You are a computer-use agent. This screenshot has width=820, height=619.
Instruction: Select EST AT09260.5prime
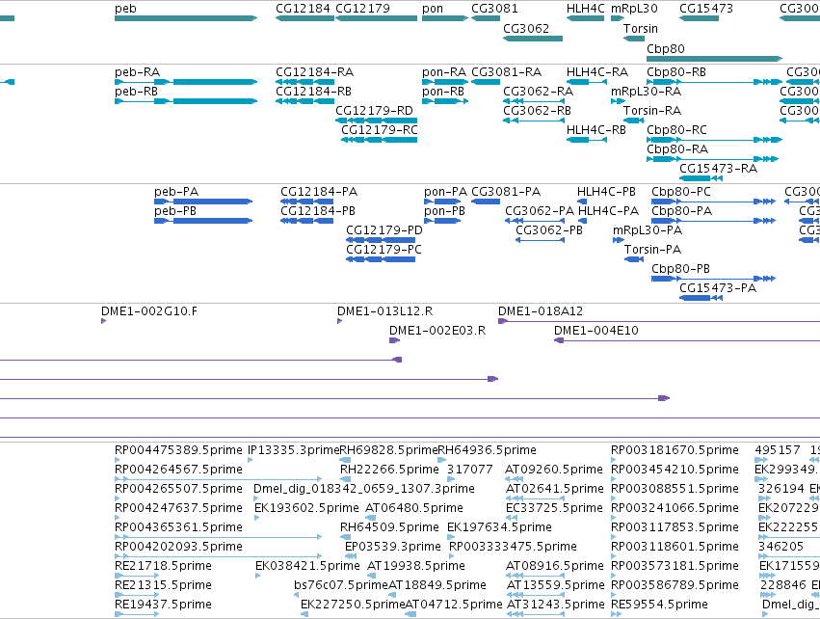tap(554, 470)
